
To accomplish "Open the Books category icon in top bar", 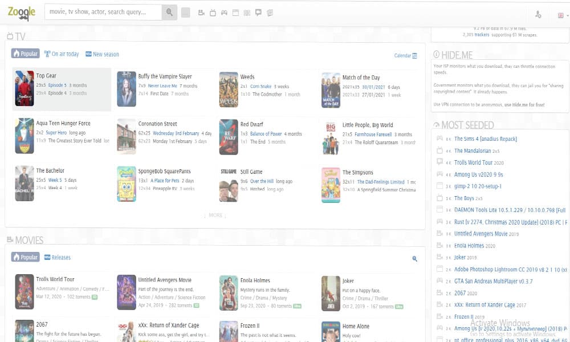I will [247, 13].
